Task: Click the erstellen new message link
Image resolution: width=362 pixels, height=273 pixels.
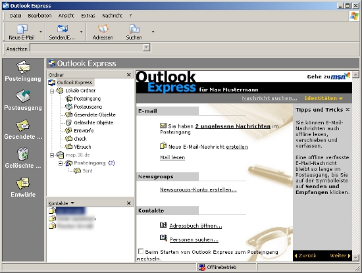Action: [x=237, y=147]
